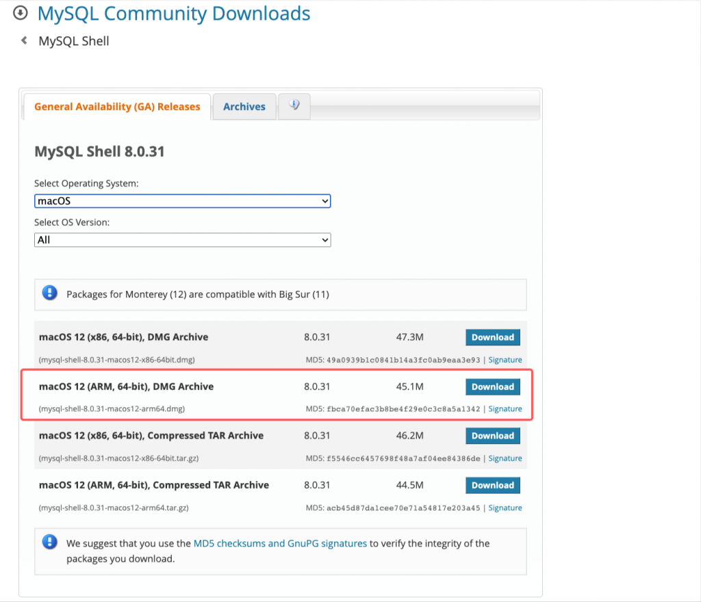Open MD5 checksums and GnuPG signatures link
The width and height of the screenshot is (701, 602).
(x=280, y=543)
